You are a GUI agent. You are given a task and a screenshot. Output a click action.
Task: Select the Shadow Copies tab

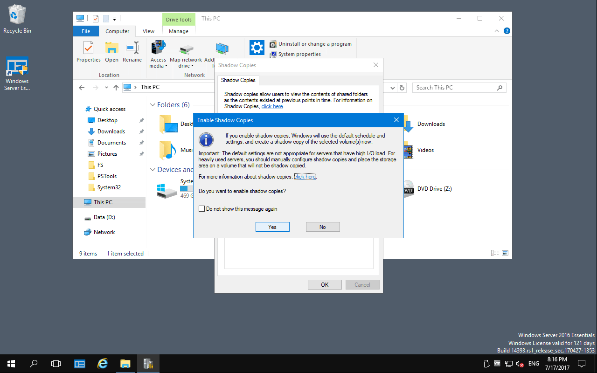238,80
